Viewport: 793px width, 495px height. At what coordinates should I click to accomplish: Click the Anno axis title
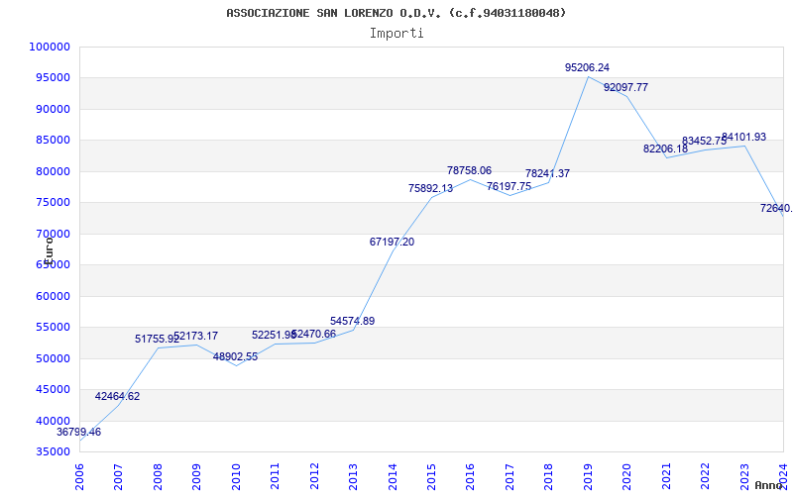coord(768,485)
